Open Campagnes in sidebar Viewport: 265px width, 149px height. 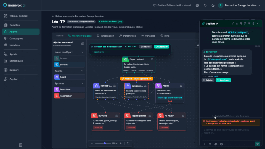(21, 39)
